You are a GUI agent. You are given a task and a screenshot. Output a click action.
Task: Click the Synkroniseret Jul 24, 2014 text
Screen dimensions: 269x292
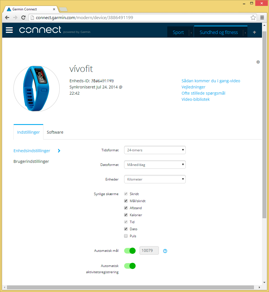96,90
